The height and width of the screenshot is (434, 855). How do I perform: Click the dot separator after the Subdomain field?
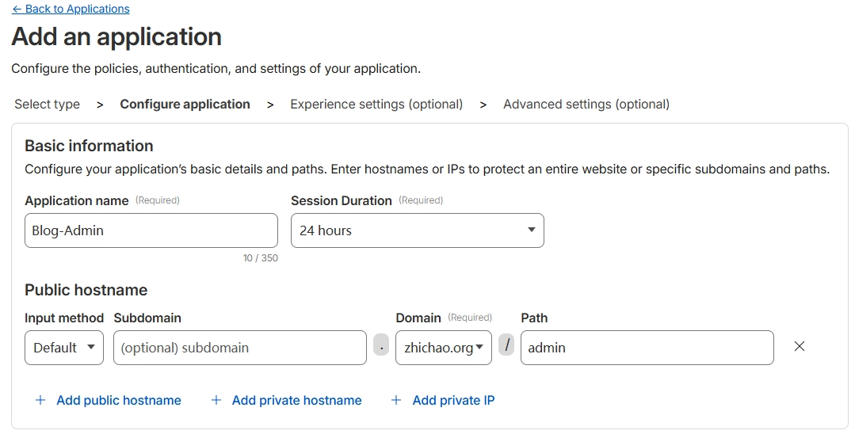click(x=381, y=347)
